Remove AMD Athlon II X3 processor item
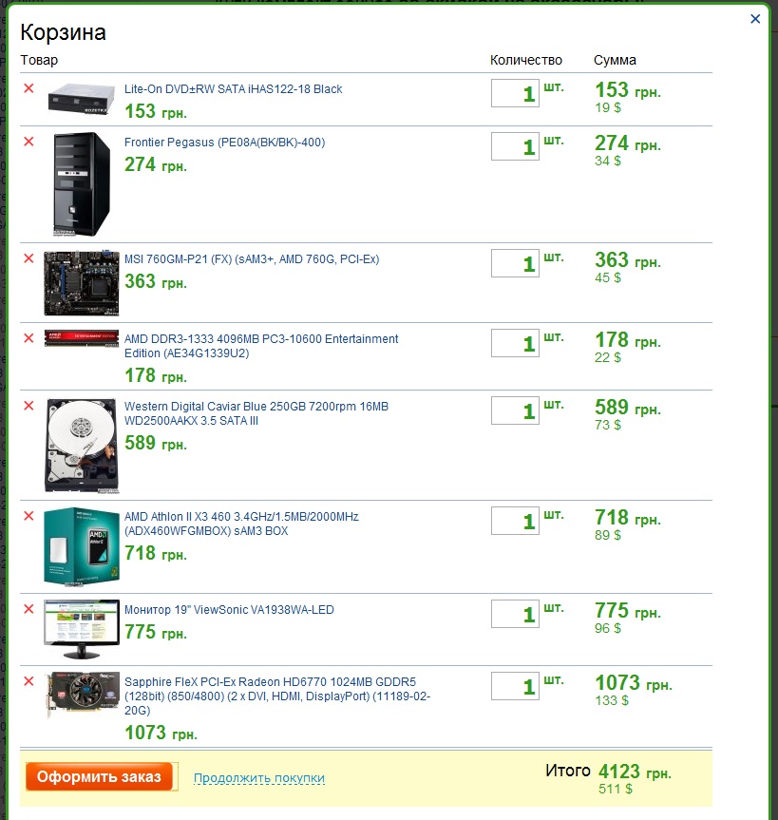The width and height of the screenshot is (778, 820). 28,516
